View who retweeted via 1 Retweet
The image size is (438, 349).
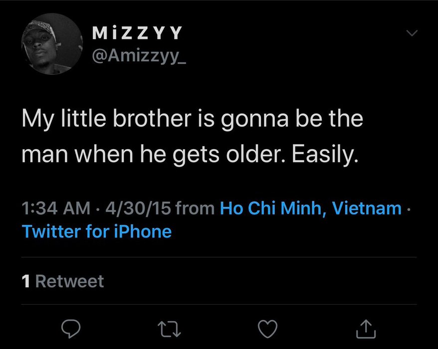(63, 281)
